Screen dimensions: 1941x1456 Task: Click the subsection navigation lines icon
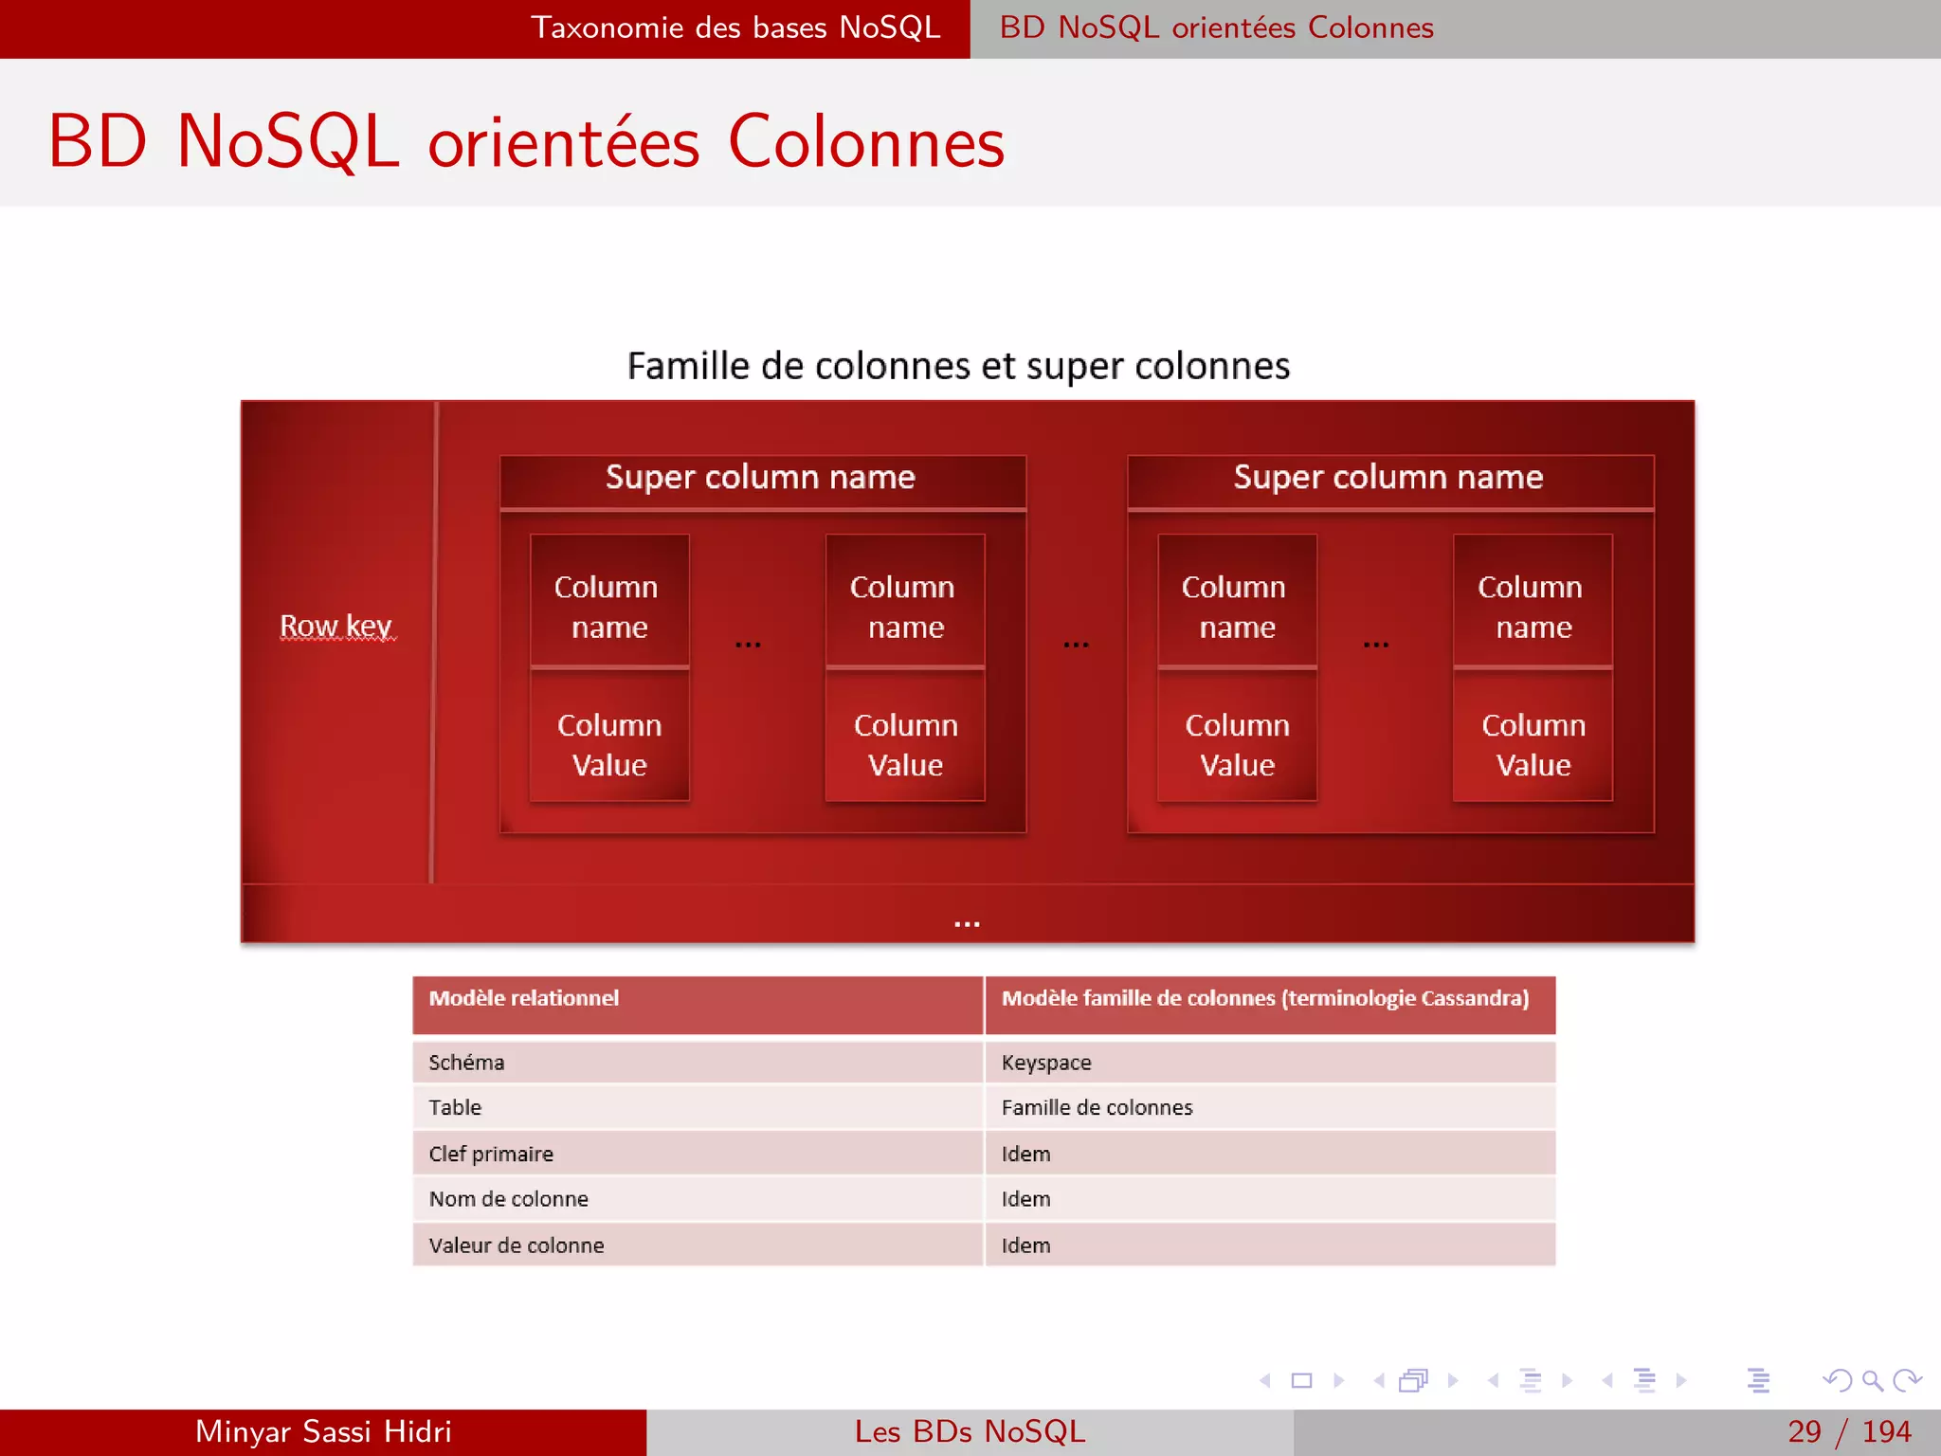(1530, 1381)
